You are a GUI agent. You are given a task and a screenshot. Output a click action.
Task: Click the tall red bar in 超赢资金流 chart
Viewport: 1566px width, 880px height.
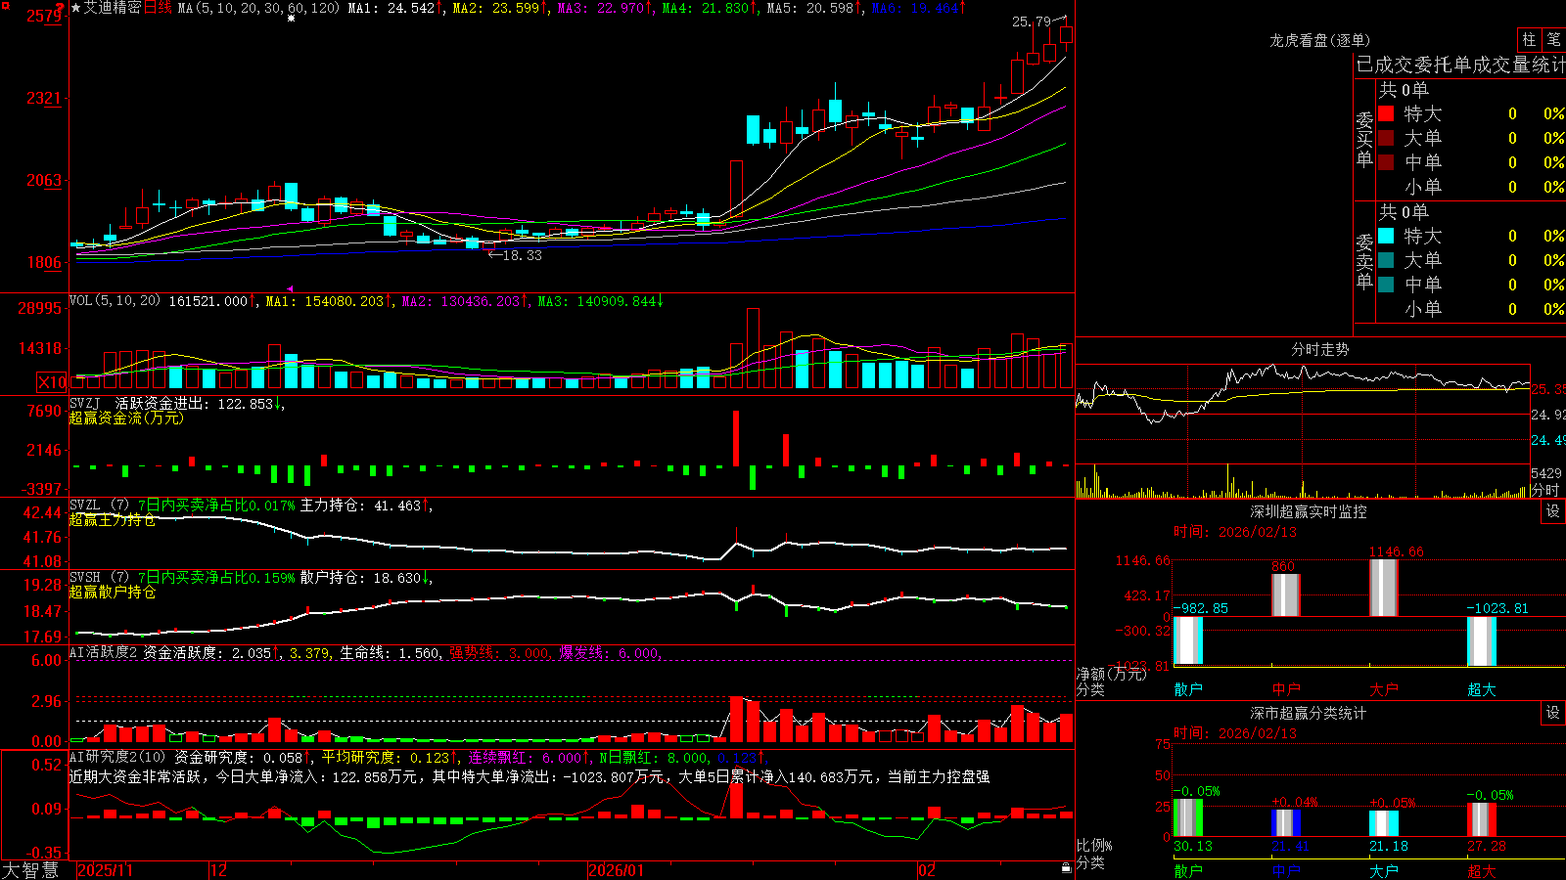tap(736, 438)
